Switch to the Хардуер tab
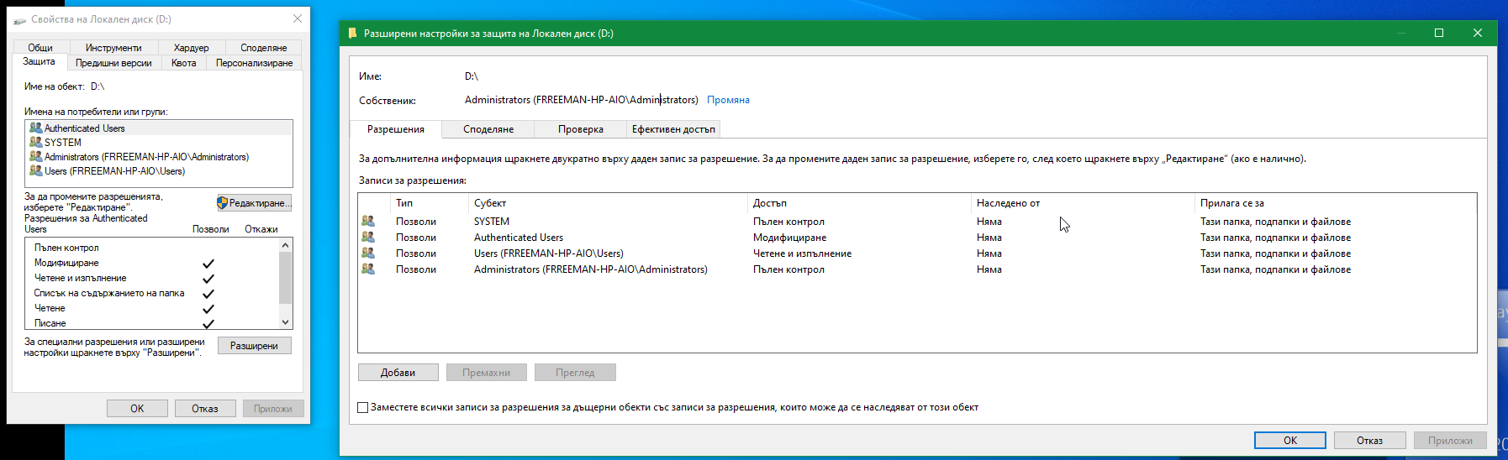Image resolution: width=1508 pixels, height=460 pixels. 192,48
